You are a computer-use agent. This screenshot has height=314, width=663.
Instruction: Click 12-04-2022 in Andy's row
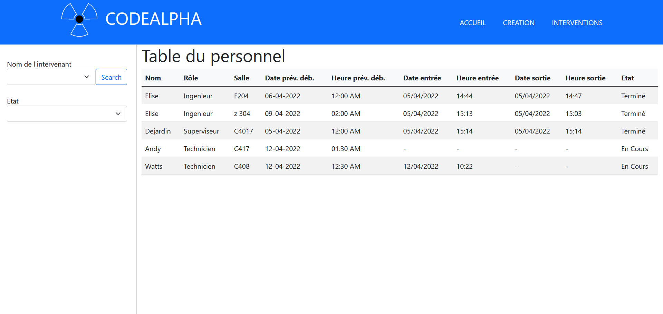pos(282,149)
